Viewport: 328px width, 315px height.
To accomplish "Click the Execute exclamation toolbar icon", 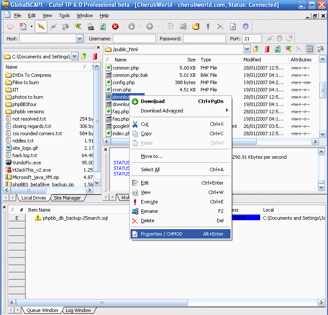I will point(208,27).
